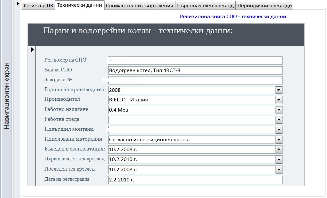
Task: Open the Работно налягане dropdown arrow
Action: (x=279, y=110)
